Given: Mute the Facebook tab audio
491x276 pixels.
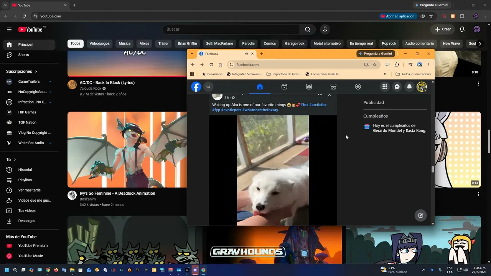Looking at the screenshot, I should pyautogui.click(x=246, y=54).
